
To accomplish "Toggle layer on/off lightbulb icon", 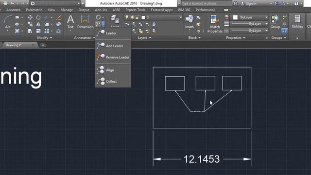I will [x=127, y=17].
